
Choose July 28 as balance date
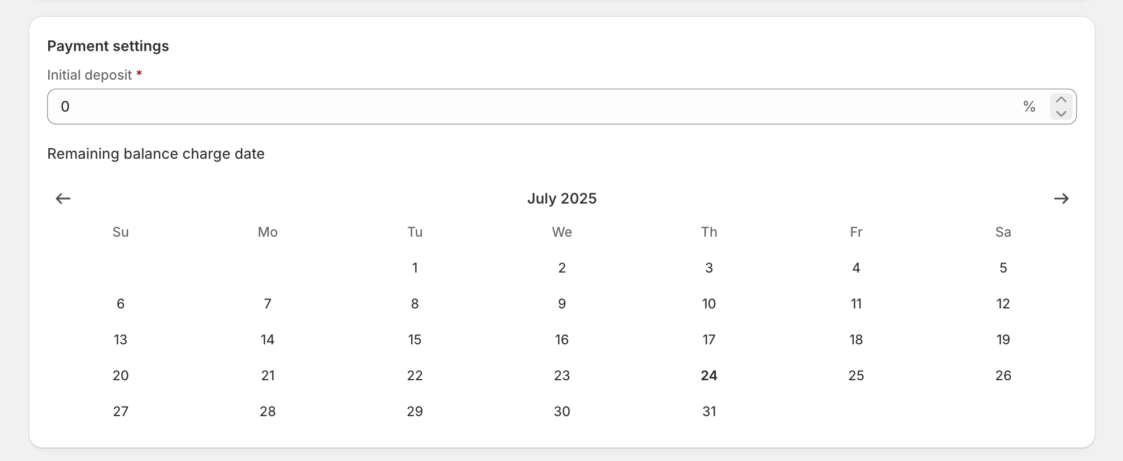point(268,412)
